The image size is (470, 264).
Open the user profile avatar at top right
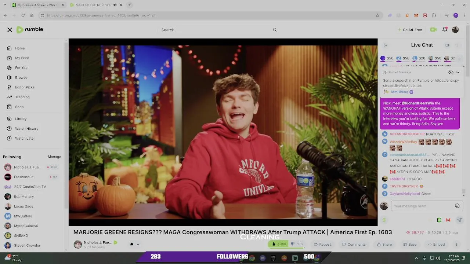point(455,30)
